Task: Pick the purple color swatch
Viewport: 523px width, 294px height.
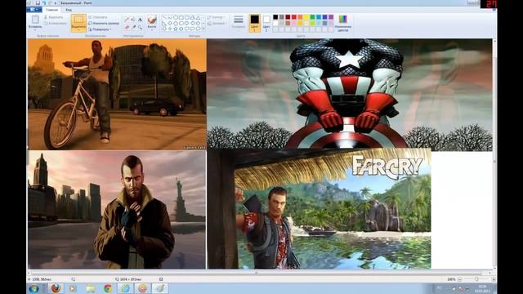Action: click(331, 17)
